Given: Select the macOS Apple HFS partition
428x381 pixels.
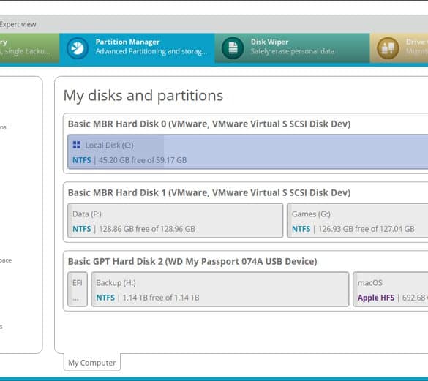Looking at the screenshot, I should pyautogui.click(x=391, y=290).
